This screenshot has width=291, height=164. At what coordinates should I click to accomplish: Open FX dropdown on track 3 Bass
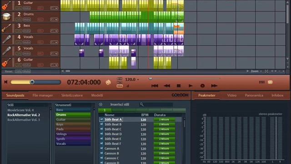(54, 31)
